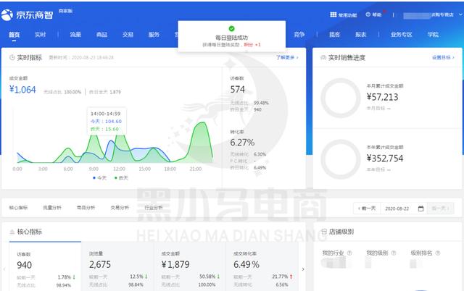Screen dimensions: 464x291
Task: Click the 帮助 label
Action: pos(377,14)
